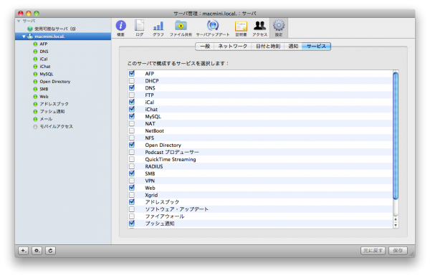This screenshot has width=430, height=278.
Task: Click the add (+) button at bottom left
Action: [x=24, y=251]
